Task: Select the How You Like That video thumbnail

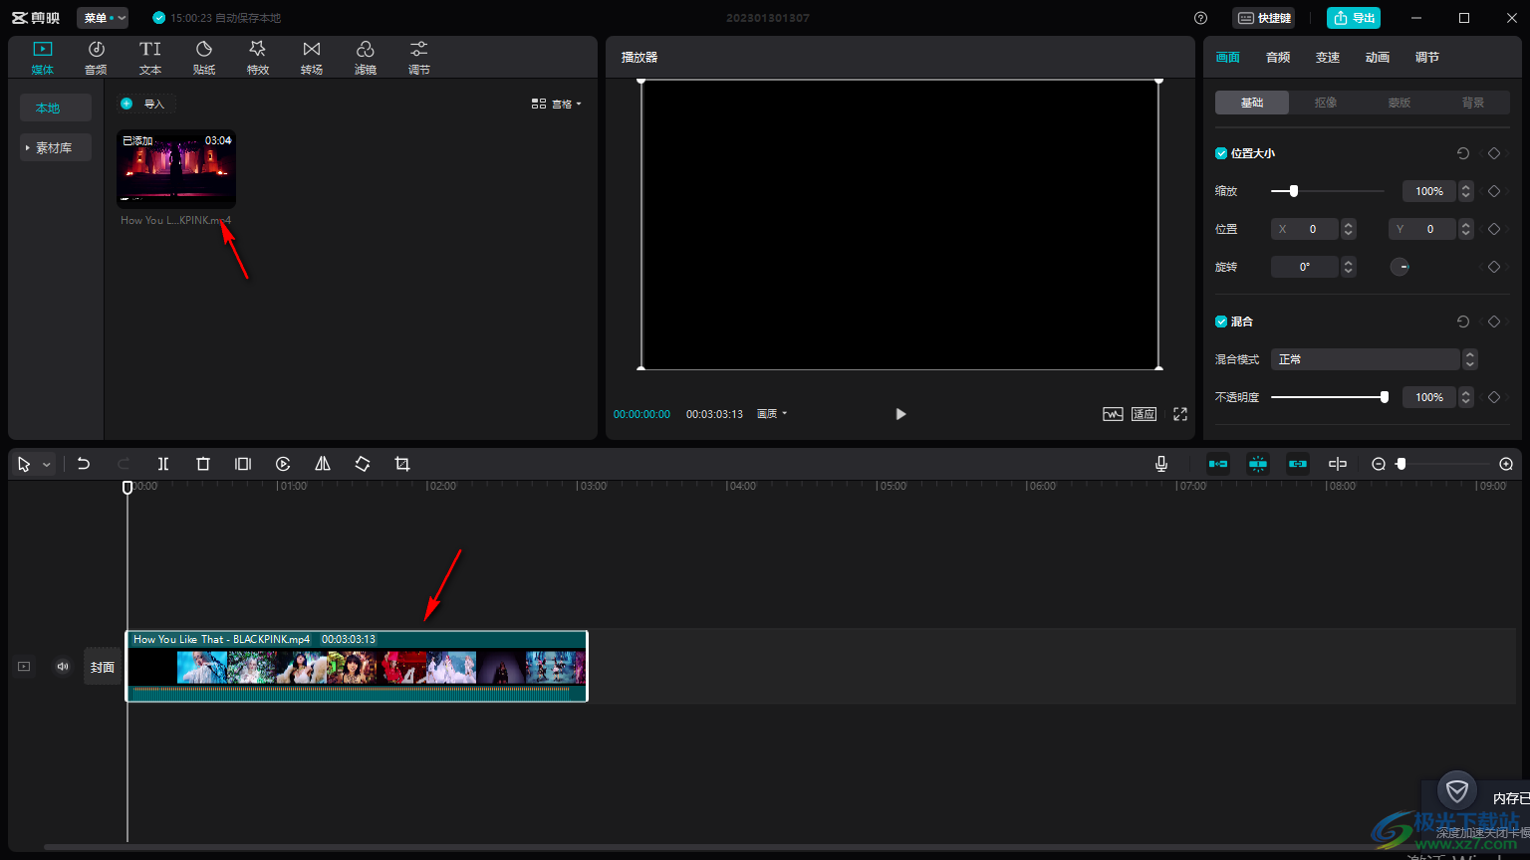Action: tap(176, 168)
